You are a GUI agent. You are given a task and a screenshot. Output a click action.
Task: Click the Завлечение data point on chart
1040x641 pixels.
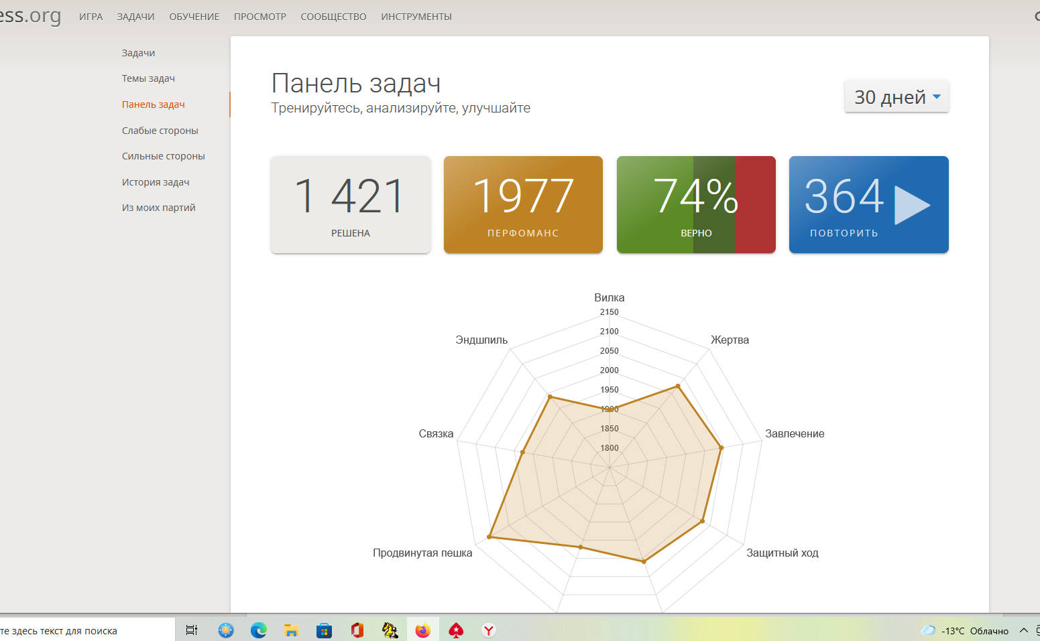(x=721, y=447)
